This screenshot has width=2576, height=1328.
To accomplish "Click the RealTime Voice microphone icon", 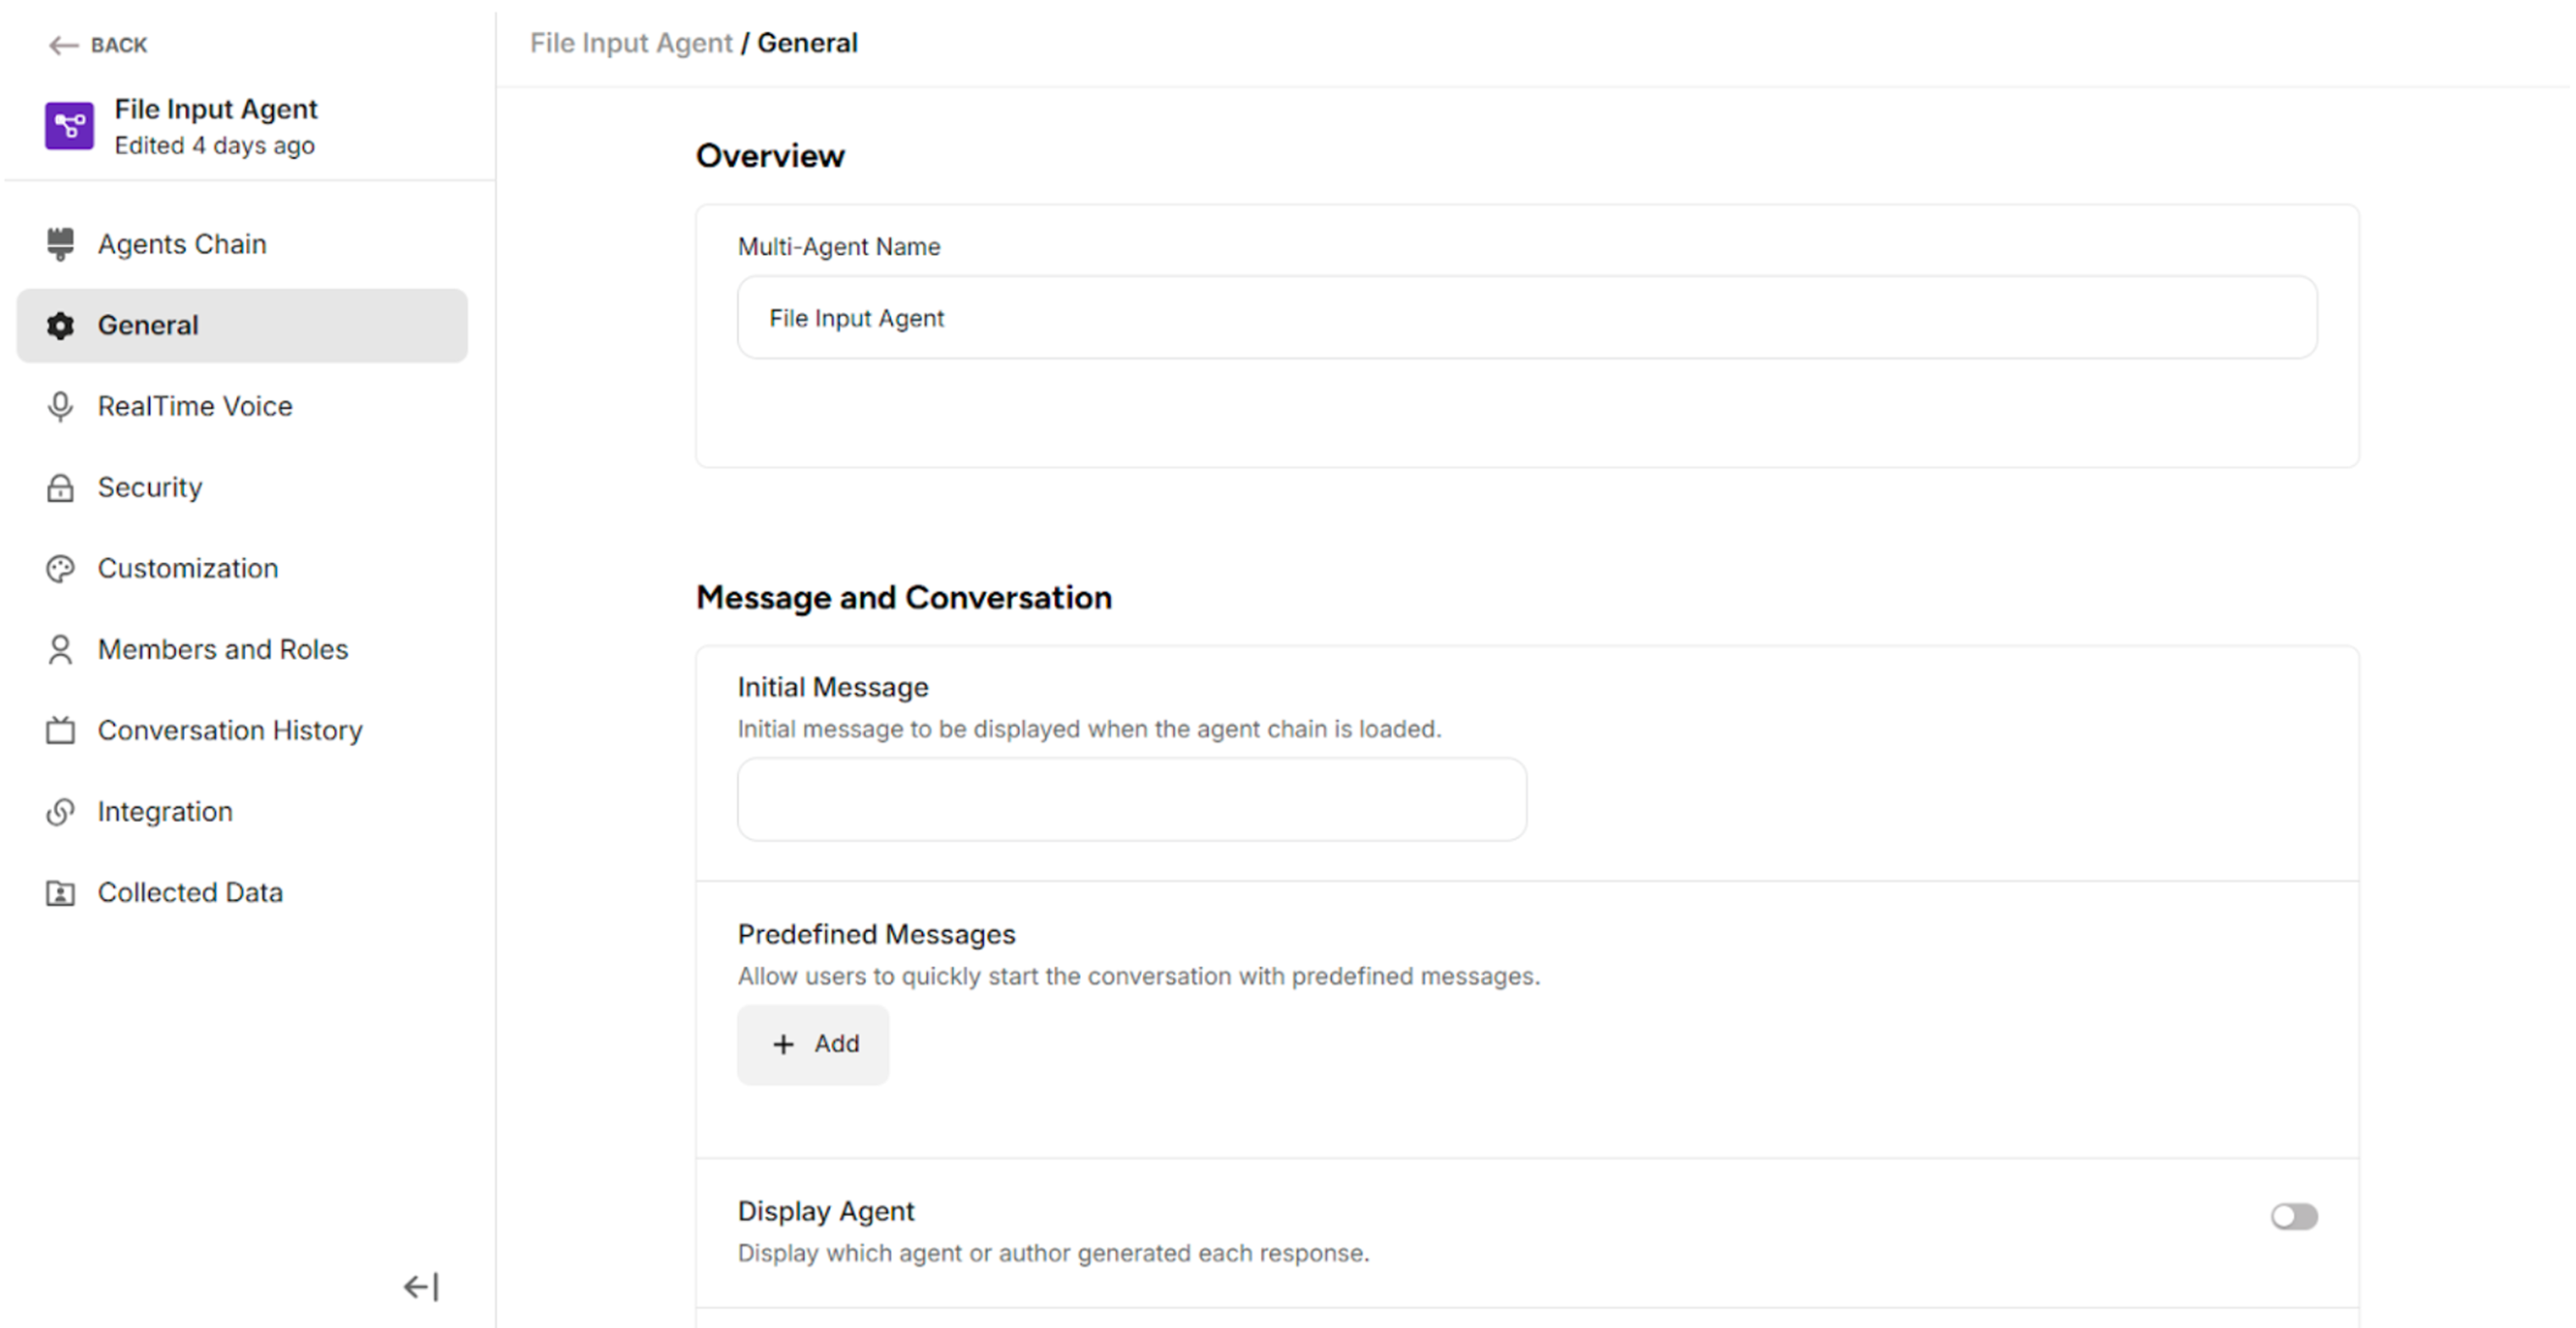I will tap(61, 406).
